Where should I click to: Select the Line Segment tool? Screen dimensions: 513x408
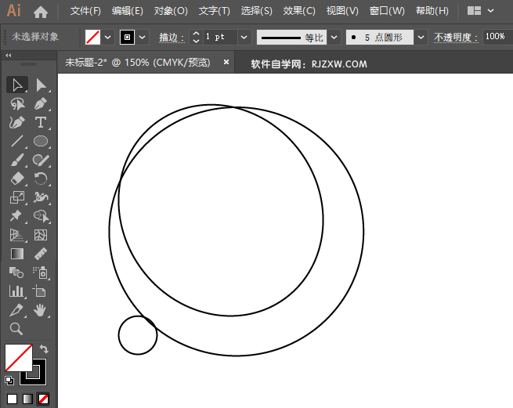click(x=17, y=141)
